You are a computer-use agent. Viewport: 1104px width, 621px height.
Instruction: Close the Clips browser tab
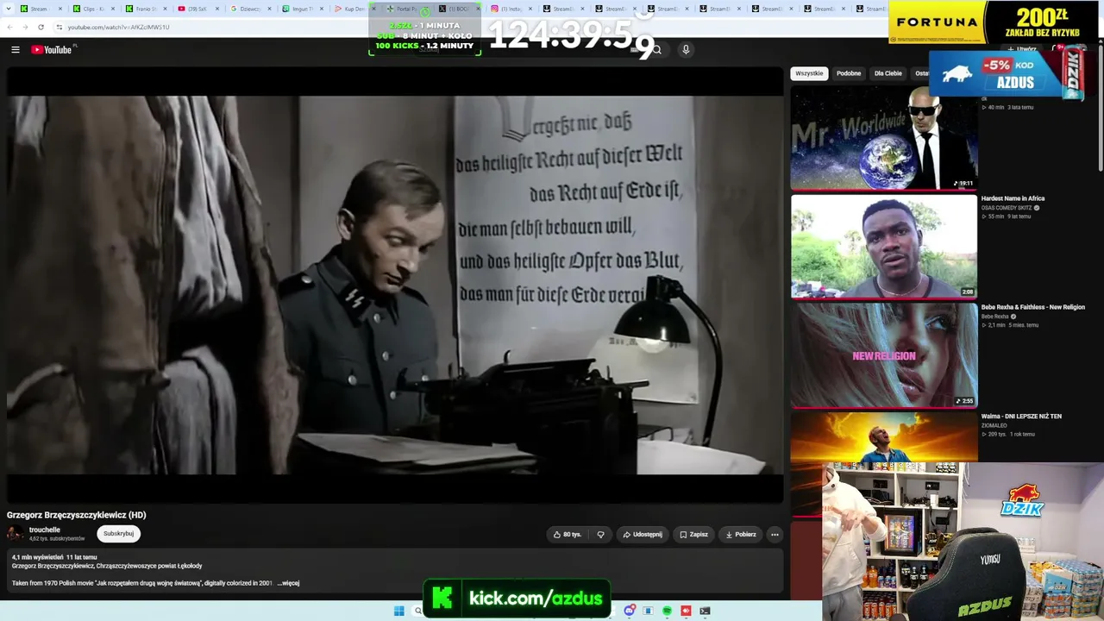pos(112,9)
